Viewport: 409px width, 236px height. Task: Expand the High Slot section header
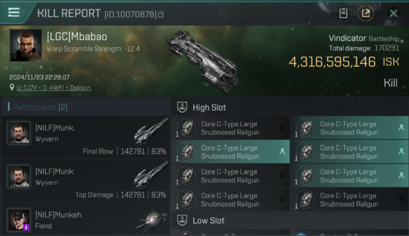pyautogui.click(x=290, y=107)
